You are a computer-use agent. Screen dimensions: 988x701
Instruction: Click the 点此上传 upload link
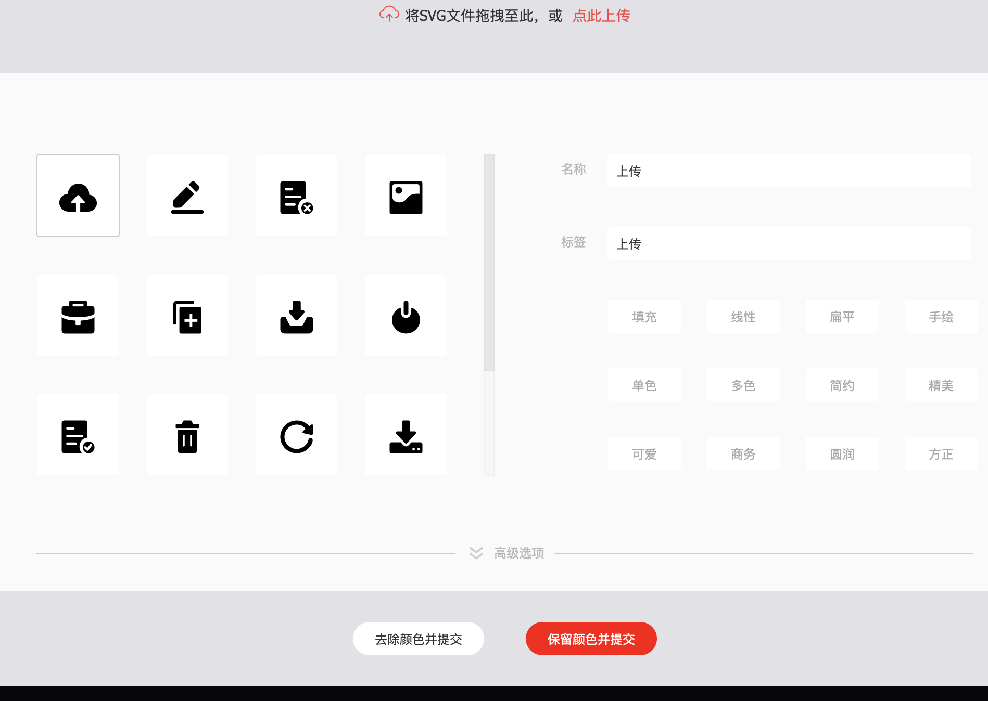pyautogui.click(x=601, y=16)
